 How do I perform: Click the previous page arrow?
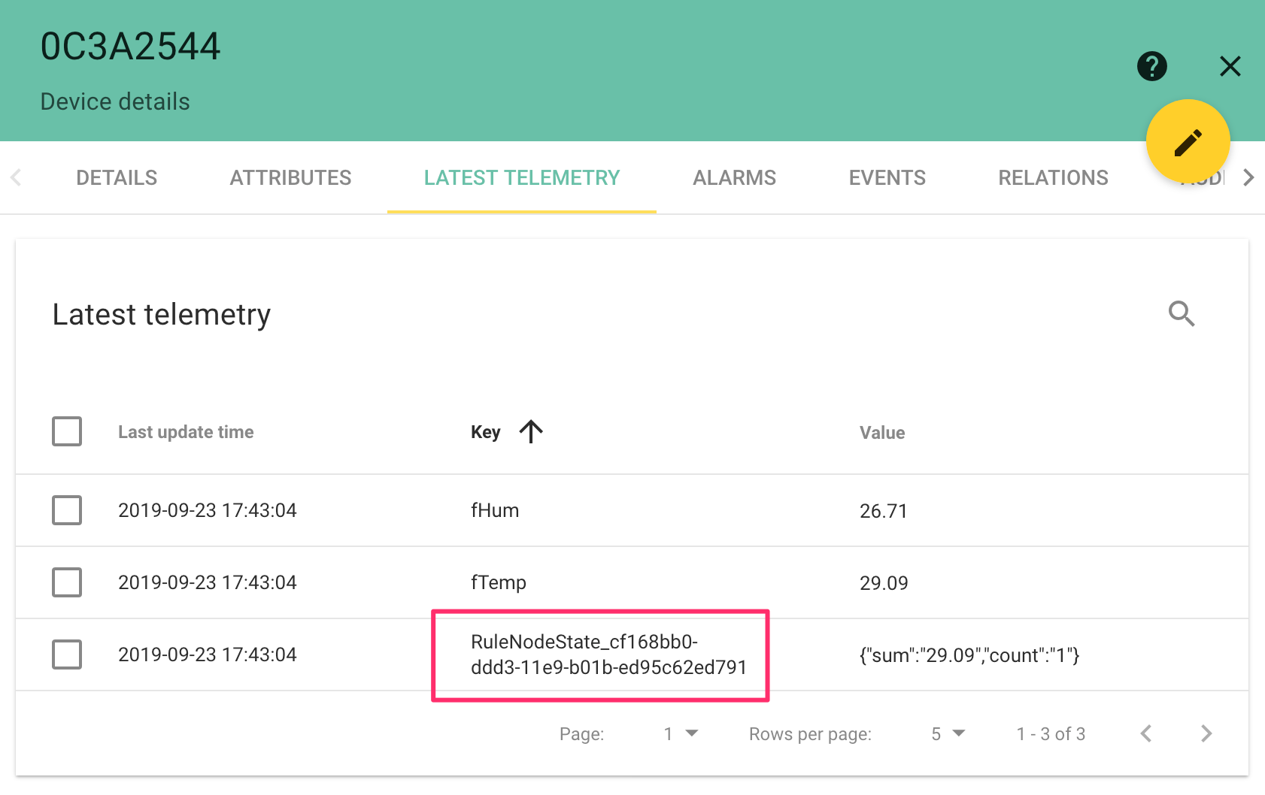pyautogui.click(x=1146, y=733)
